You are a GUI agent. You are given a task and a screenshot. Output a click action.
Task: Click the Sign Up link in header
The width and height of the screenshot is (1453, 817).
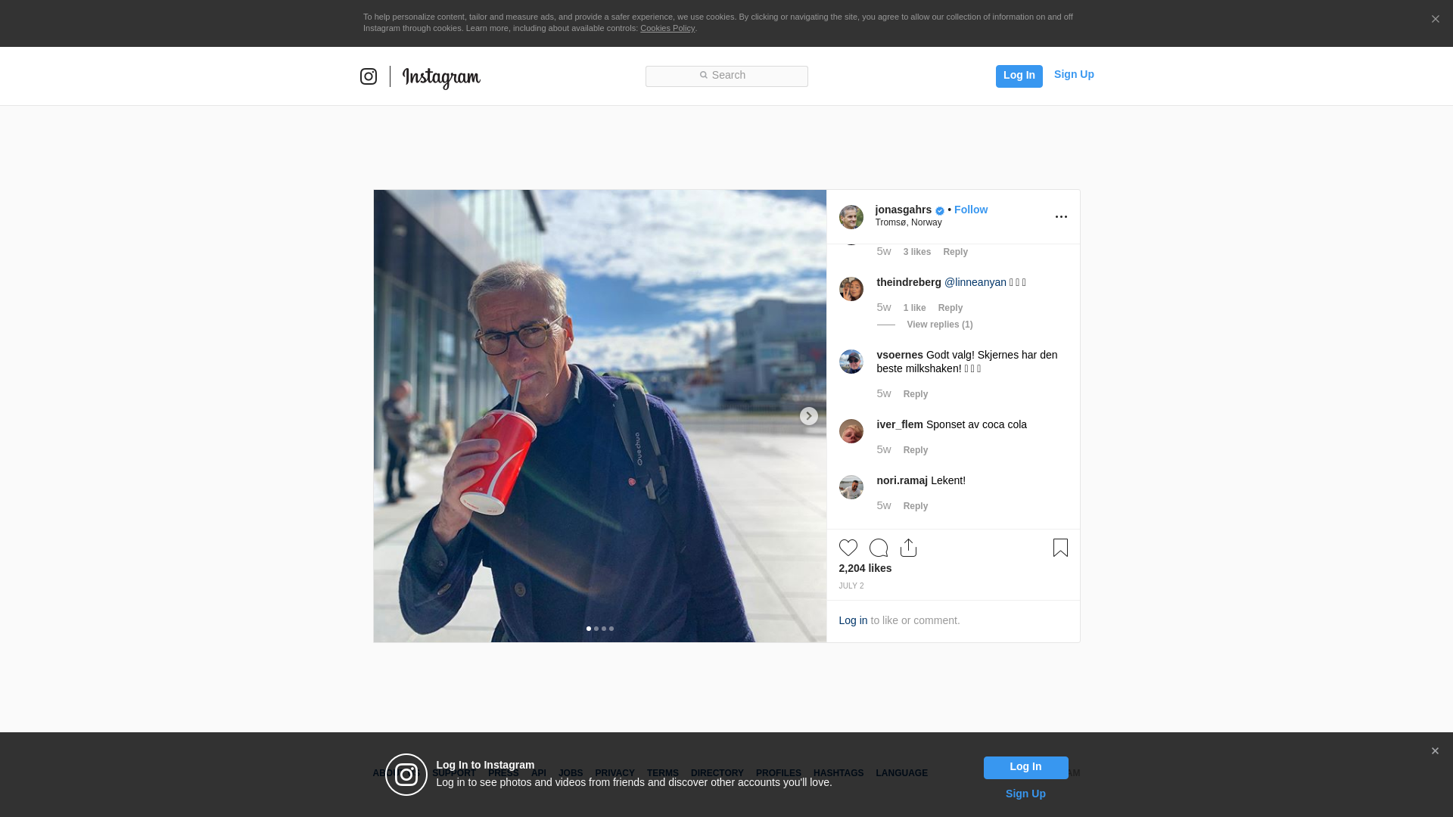(x=1073, y=74)
